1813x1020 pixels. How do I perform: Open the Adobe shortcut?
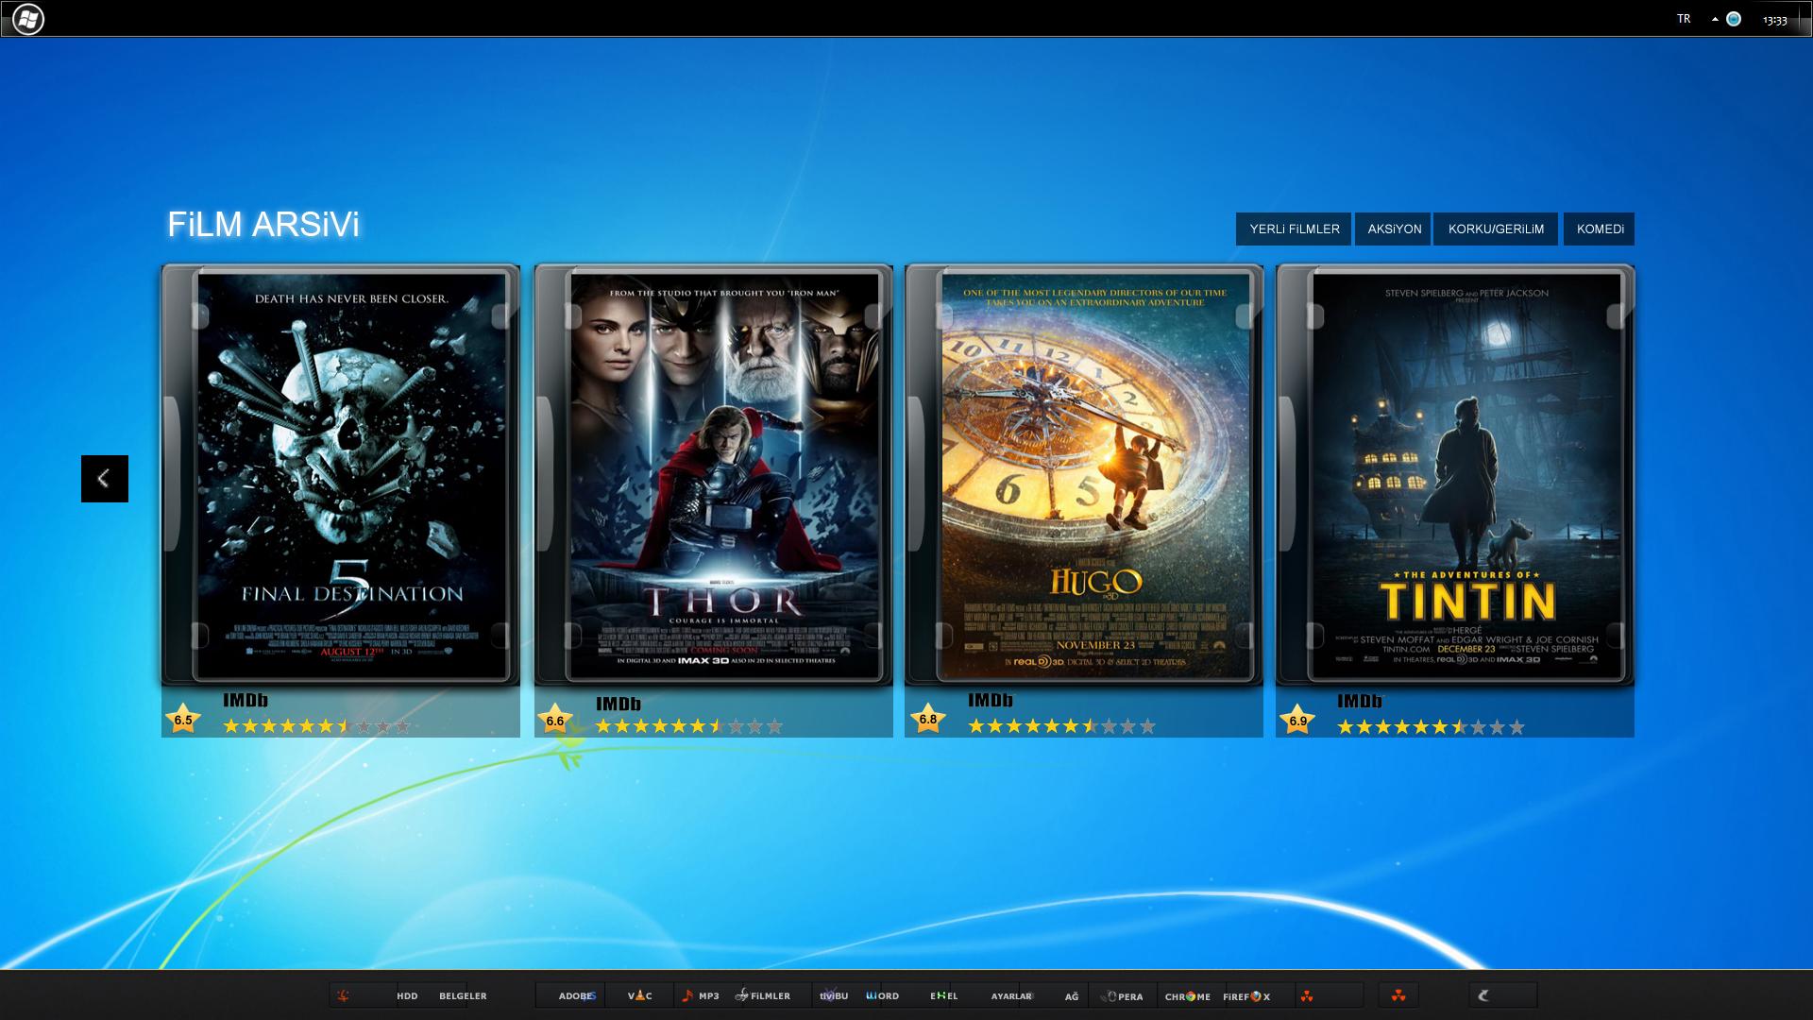576,995
